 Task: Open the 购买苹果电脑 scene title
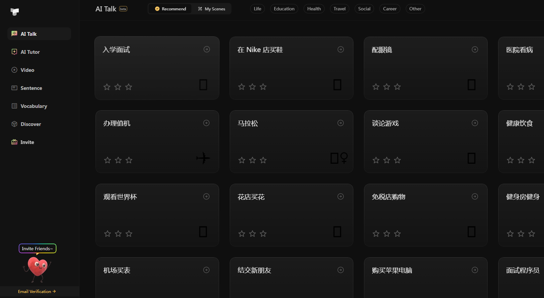(x=392, y=270)
